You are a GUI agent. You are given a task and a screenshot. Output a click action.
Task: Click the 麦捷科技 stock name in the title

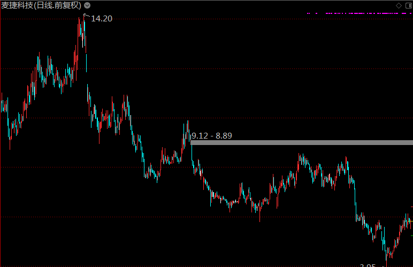[x=17, y=5]
